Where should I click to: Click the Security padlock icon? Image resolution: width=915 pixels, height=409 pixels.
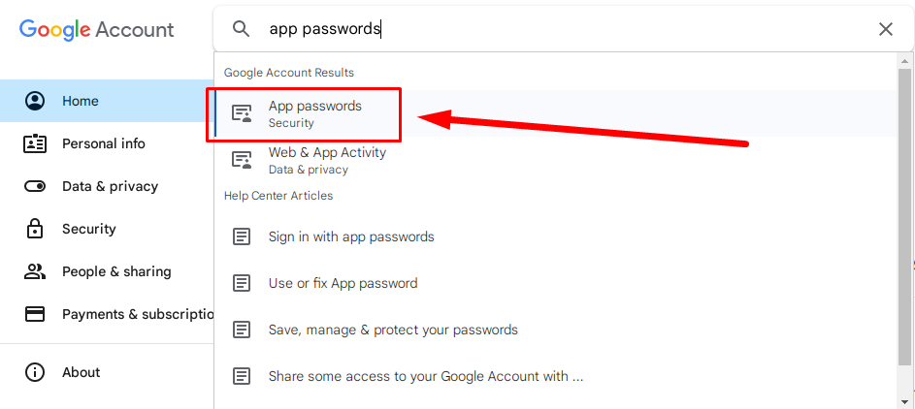pyautogui.click(x=35, y=229)
